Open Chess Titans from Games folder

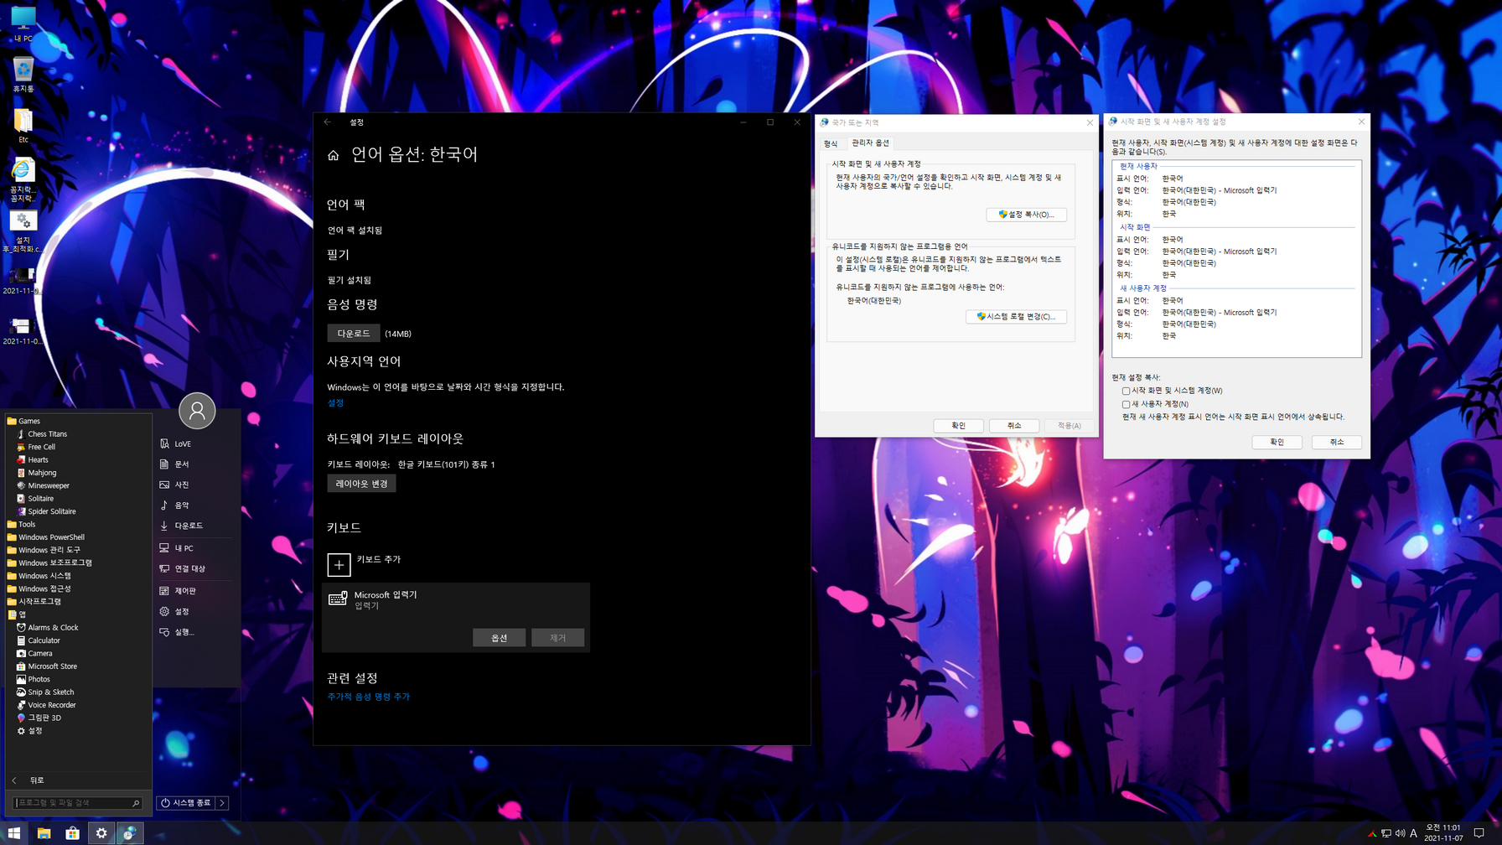tap(47, 434)
